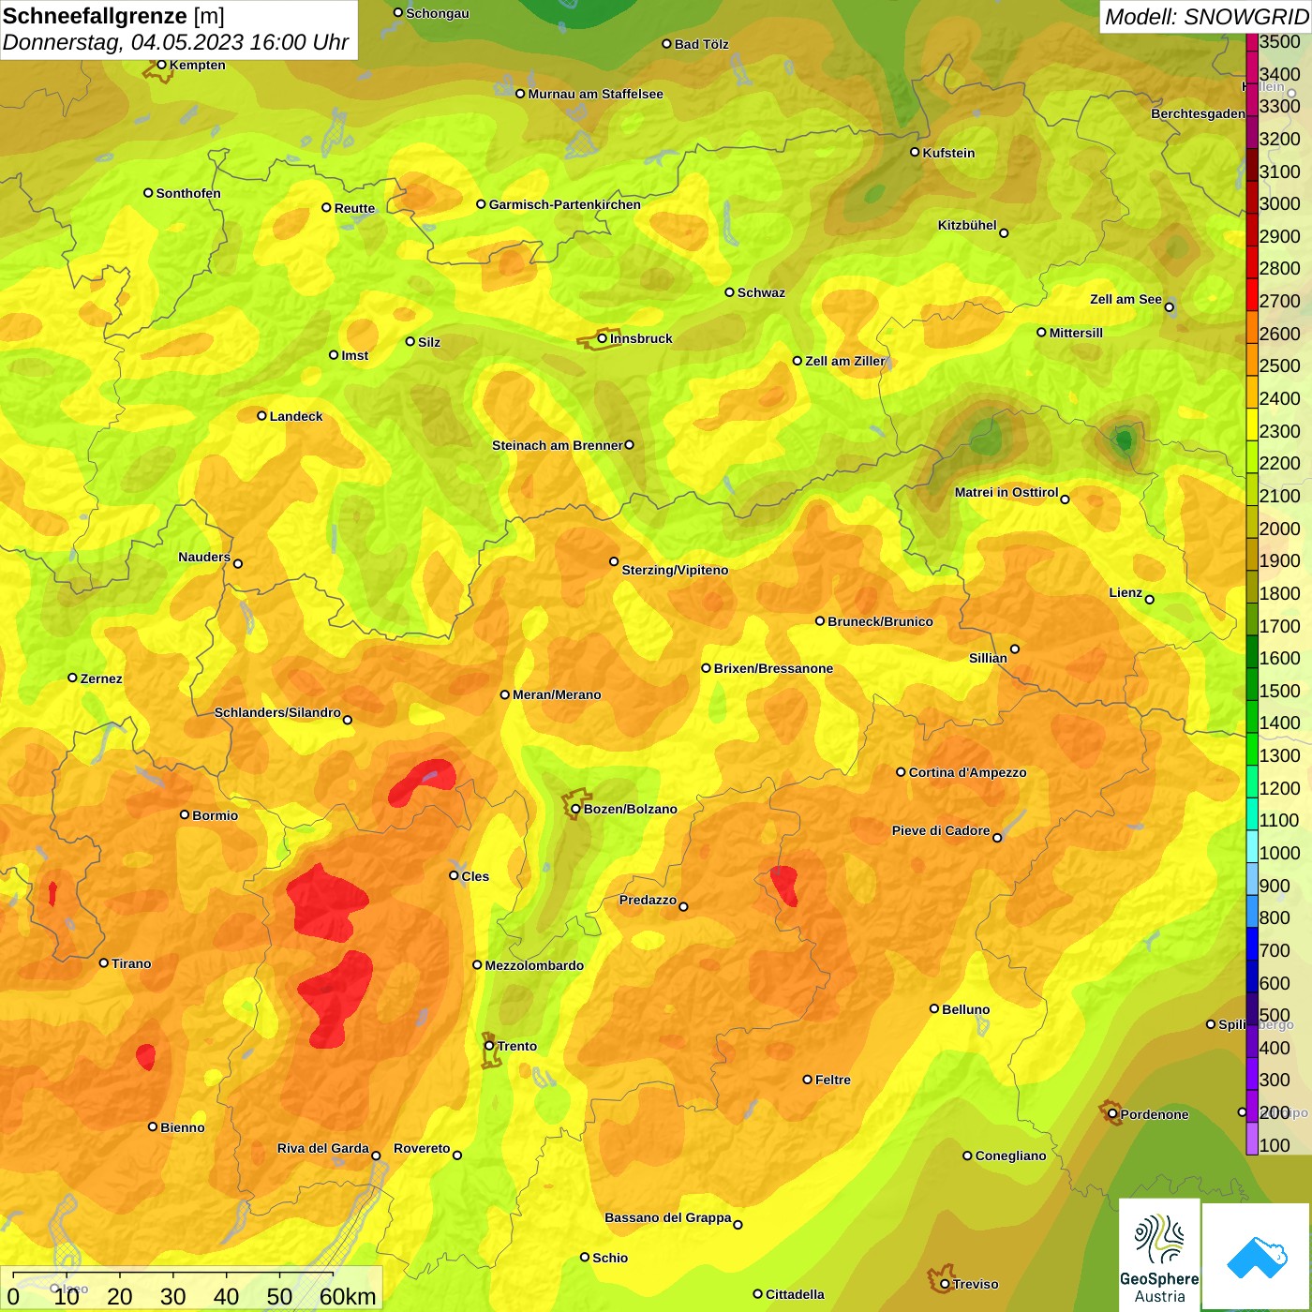Click the purple 100 legend swatch
1312x1312 pixels.
(1252, 1138)
